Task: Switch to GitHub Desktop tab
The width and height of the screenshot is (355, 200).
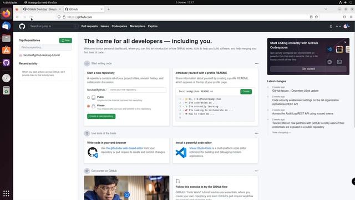Action: coord(42,9)
